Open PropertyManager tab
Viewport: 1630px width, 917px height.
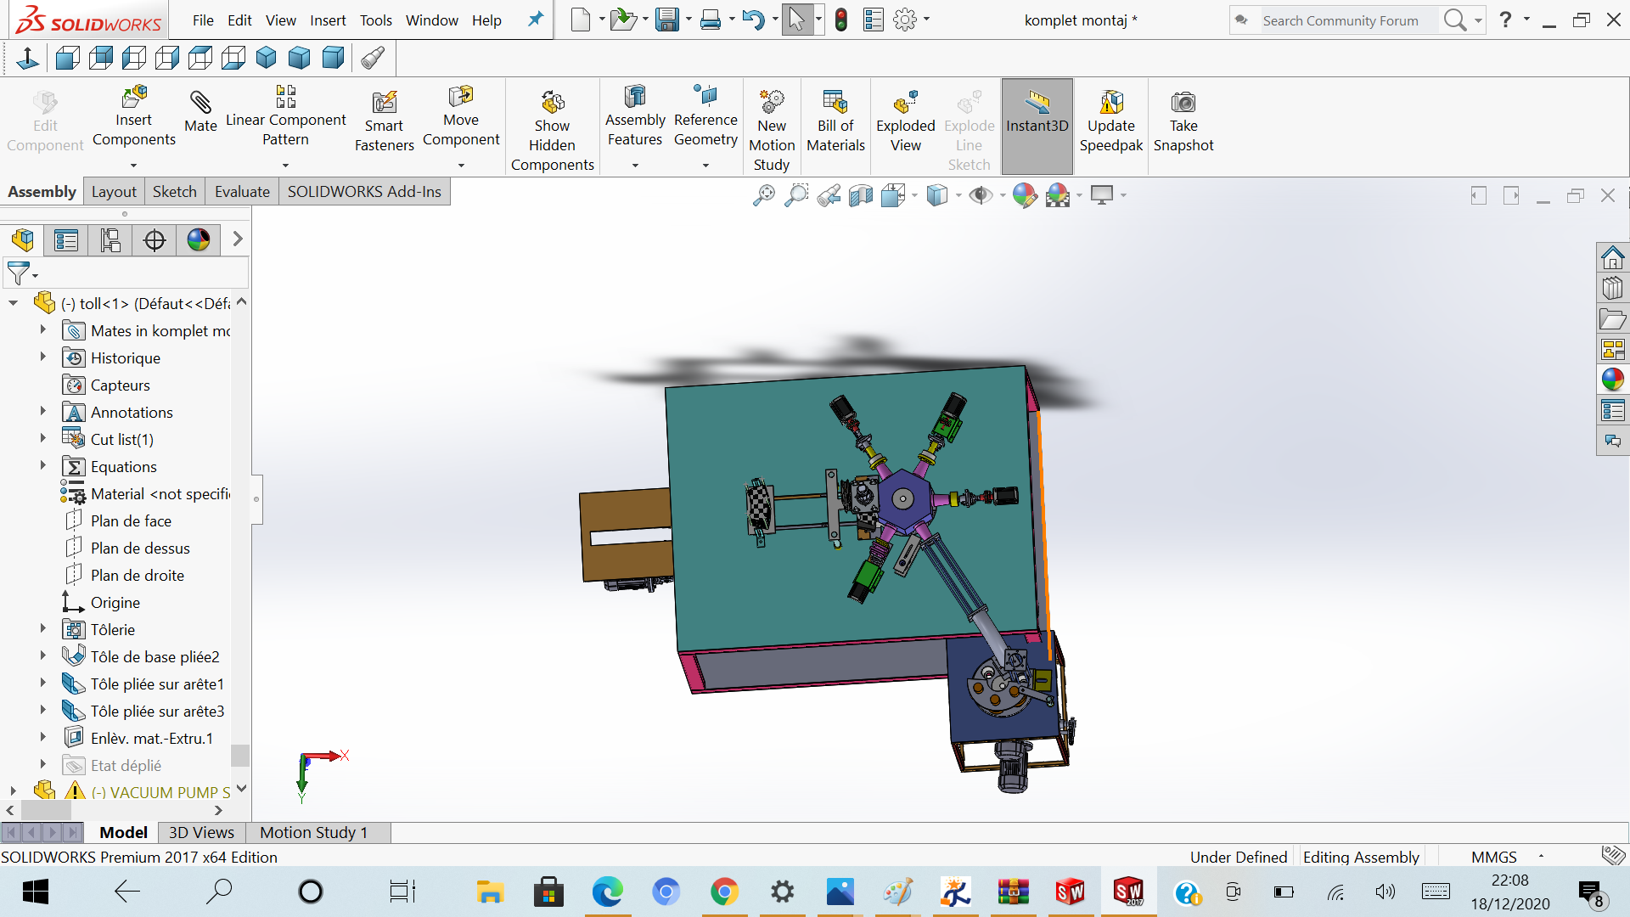[66, 240]
